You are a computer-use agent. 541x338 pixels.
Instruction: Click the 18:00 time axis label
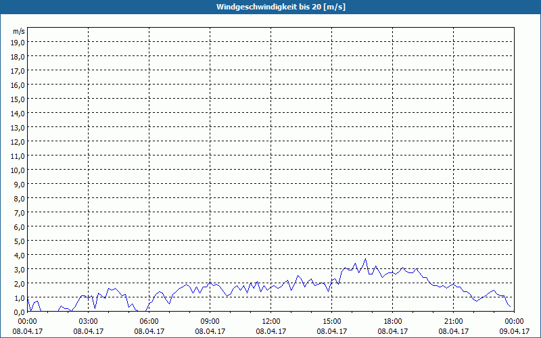click(393, 322)
